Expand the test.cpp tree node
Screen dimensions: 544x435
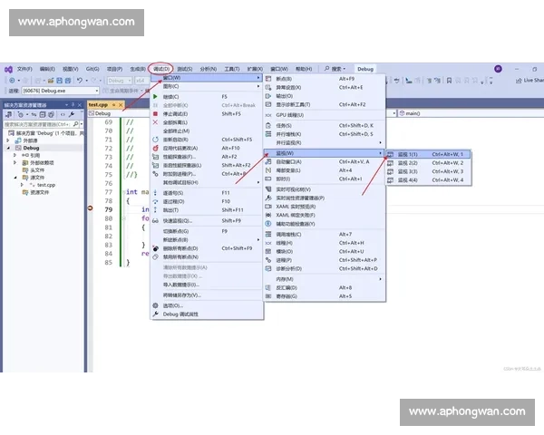[x=22, y=185]
